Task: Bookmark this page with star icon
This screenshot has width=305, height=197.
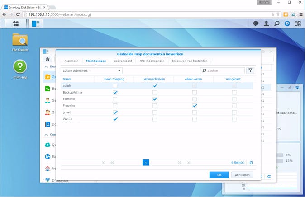Action: (x=273, y=14)
